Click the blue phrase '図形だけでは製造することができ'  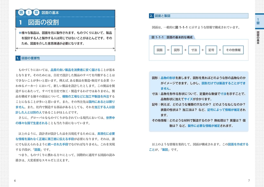coord(224,83)
